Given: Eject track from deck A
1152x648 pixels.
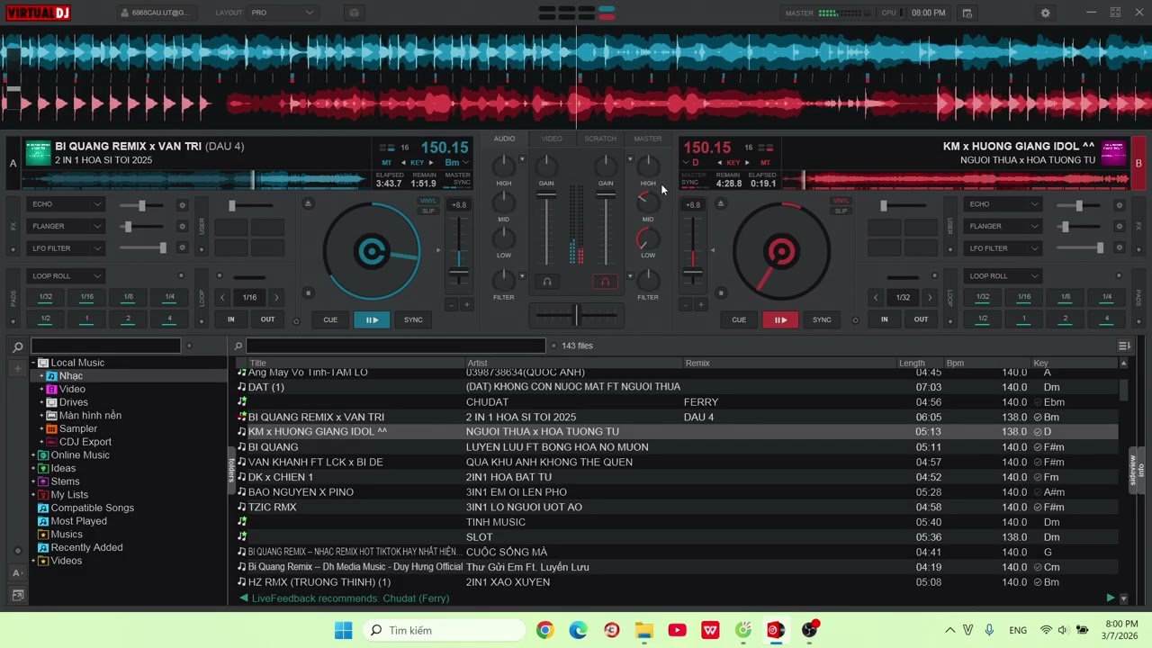Looking at the screenshot, I should [x=308, y=203].
